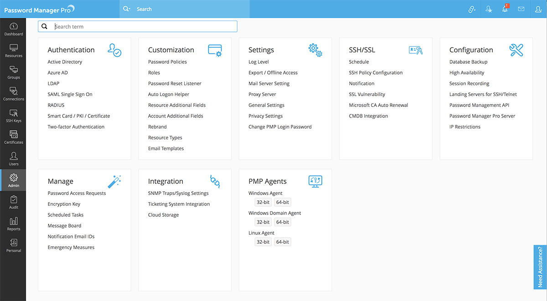This screenshot has height=301, width=547.
Task: Open Session Recording link
Action: point(469,84)
